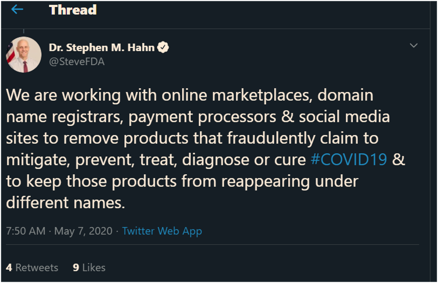View the 9 Likes list
438x283 pixels.
[89, 268]
